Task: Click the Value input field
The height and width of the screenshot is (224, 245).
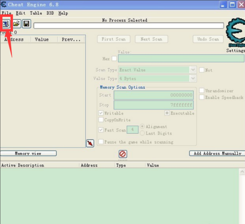Action: tap(181, 58)
